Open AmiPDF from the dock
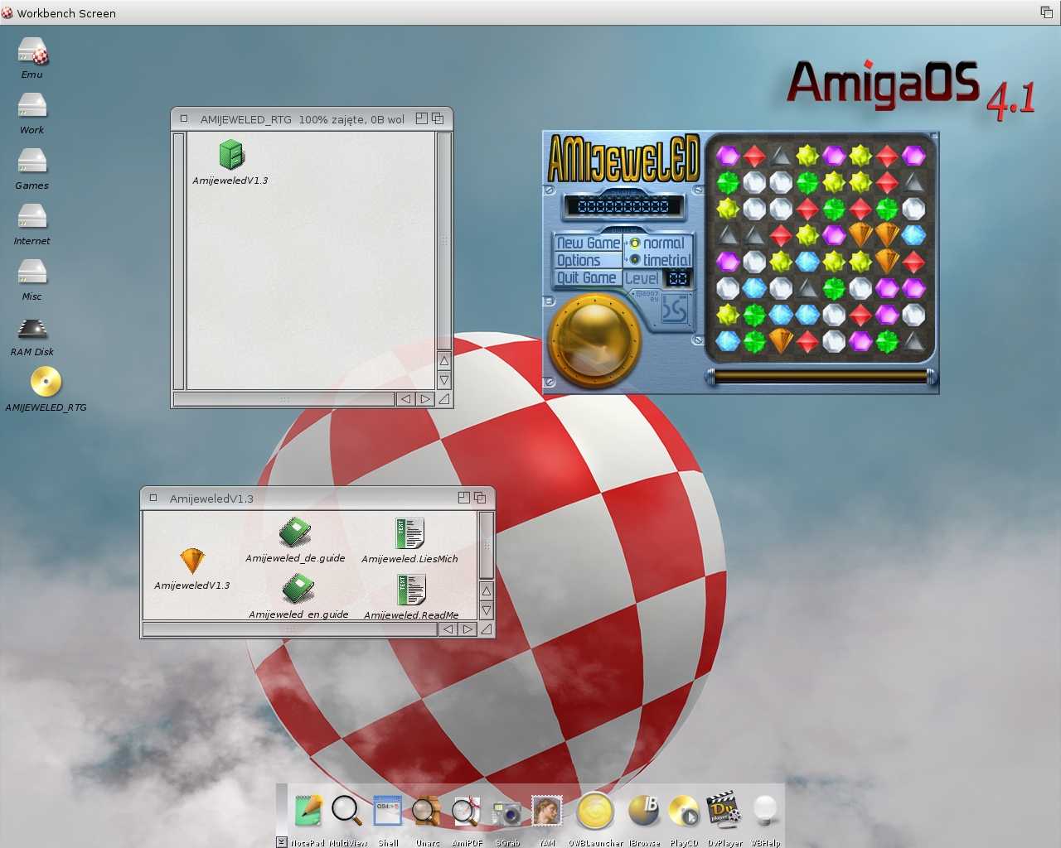 [467, 812]
